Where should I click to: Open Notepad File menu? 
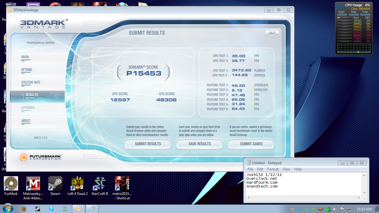coord(250,169)
